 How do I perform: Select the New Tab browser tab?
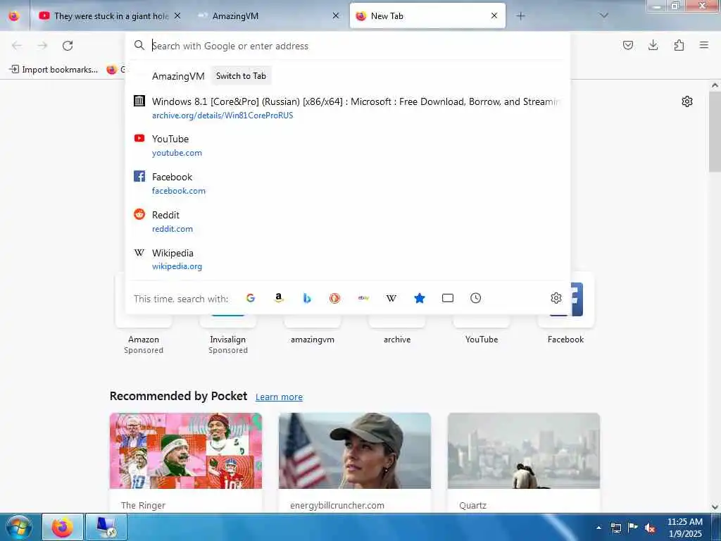click(x=427, y=15)
